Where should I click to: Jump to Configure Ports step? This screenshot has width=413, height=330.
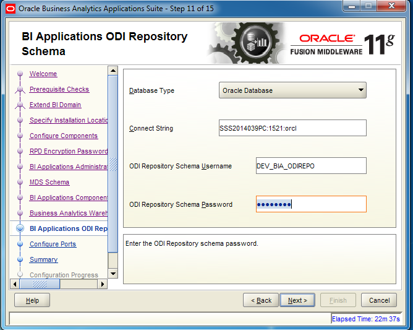tap(53, 245)
